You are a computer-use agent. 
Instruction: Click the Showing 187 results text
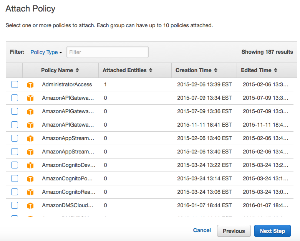point(267,52)
